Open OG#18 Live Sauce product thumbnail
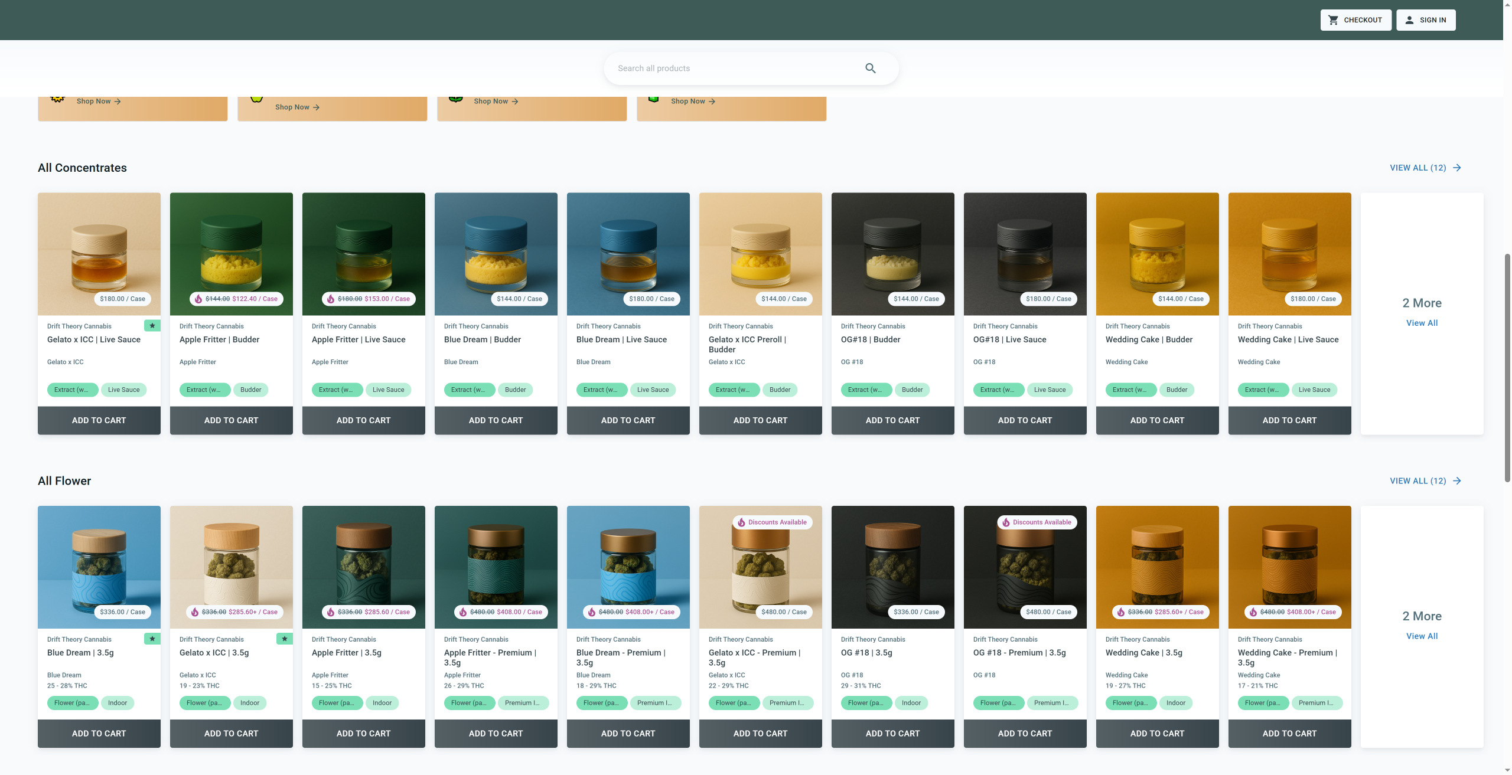This screenshot has height=775, width=1512. coord(1025,254)
